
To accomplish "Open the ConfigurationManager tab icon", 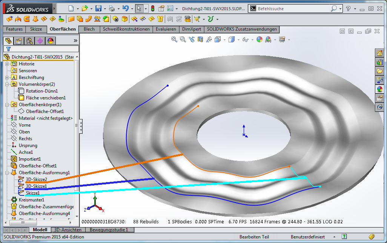I will pyautogui.click(x=29, y=41).
